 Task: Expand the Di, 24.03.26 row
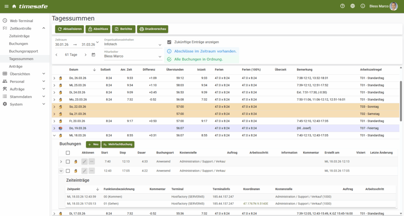coord(54,92)
